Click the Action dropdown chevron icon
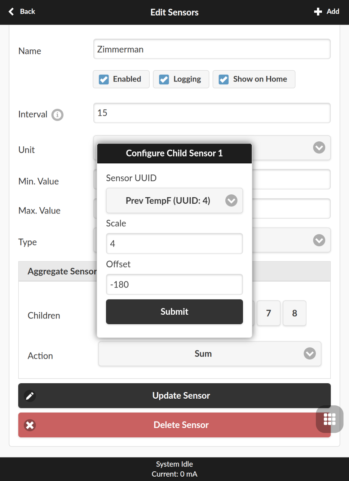This screenshot has height=481, width=349. (310, 354)
